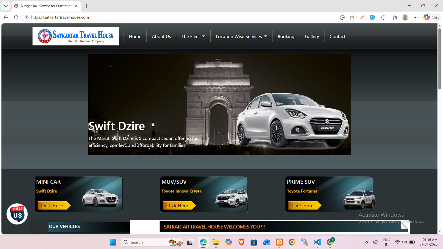Add this page to favorites with the star

(x=352, y=17)
